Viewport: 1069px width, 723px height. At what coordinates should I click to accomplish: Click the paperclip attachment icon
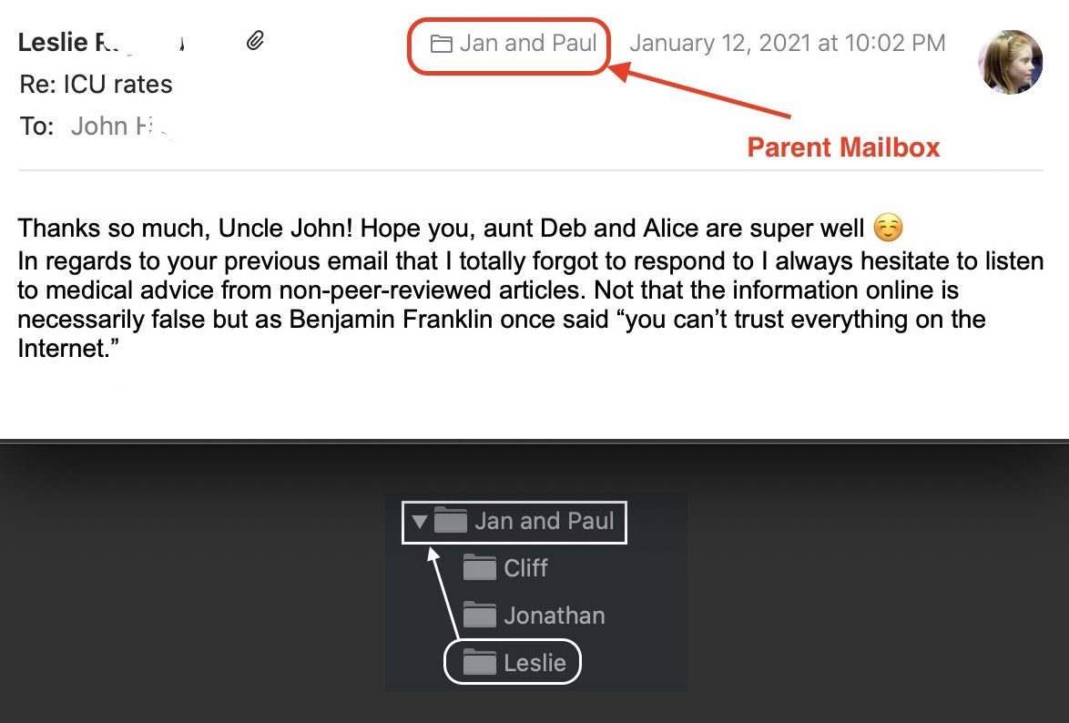(256, 40)
